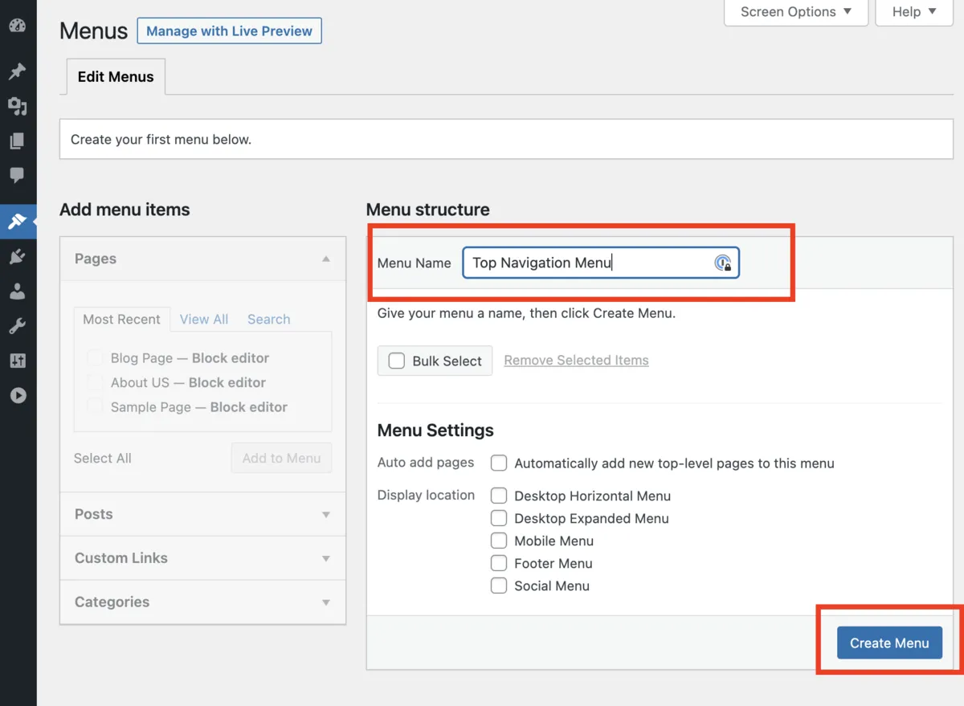
Task: Tick the About US page checkbox
Action: [x=95, y=382]
